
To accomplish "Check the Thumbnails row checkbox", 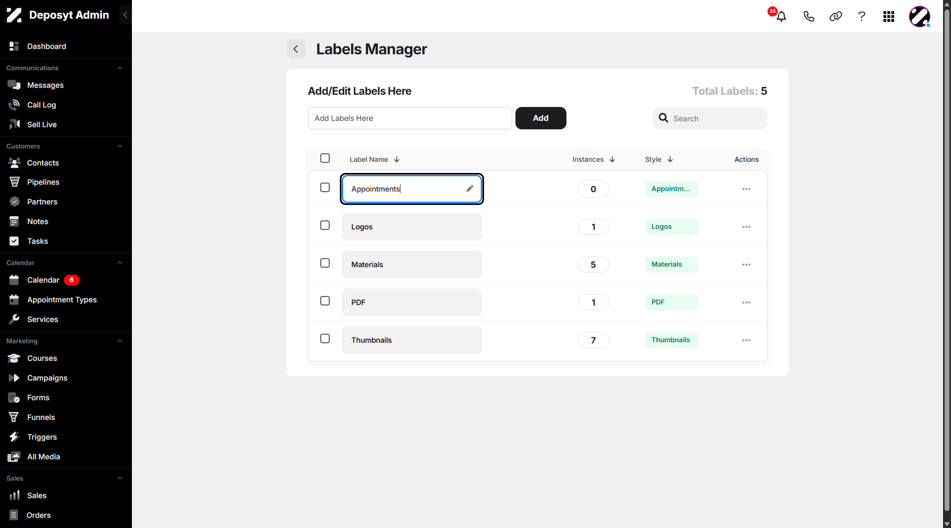I will point(325,339).
